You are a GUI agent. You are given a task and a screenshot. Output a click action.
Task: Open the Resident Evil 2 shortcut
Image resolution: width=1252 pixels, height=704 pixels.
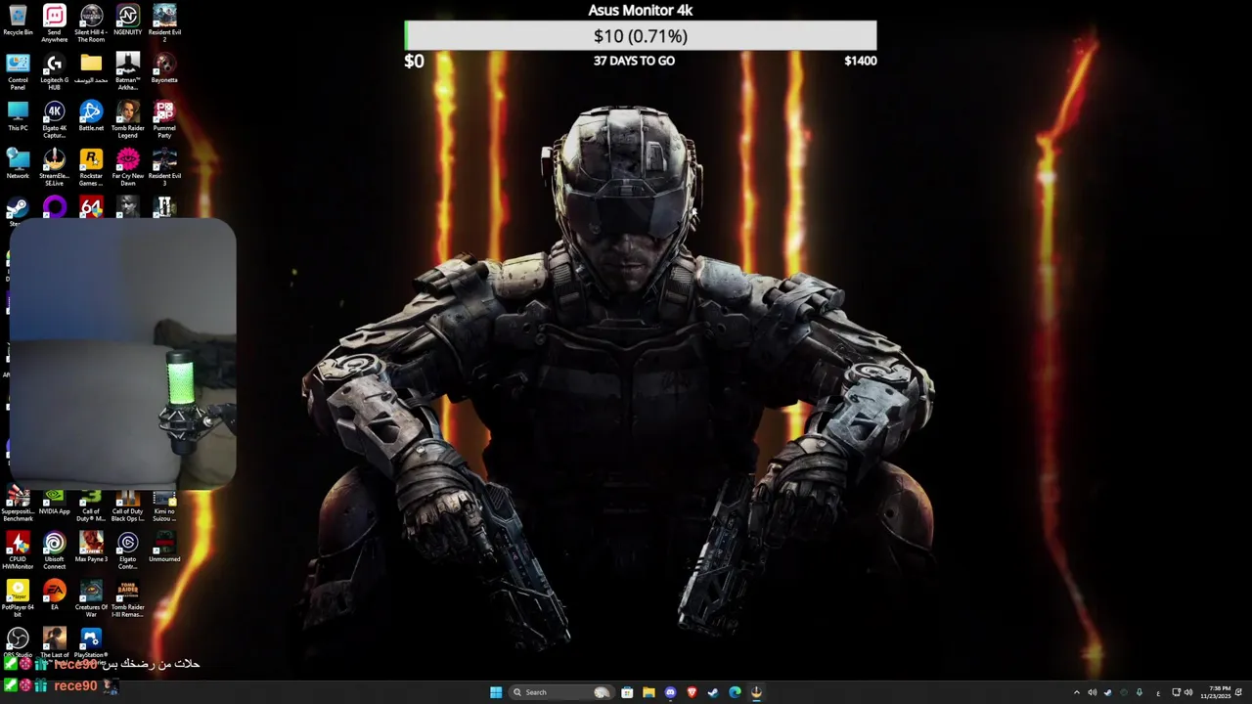point(164,23)
